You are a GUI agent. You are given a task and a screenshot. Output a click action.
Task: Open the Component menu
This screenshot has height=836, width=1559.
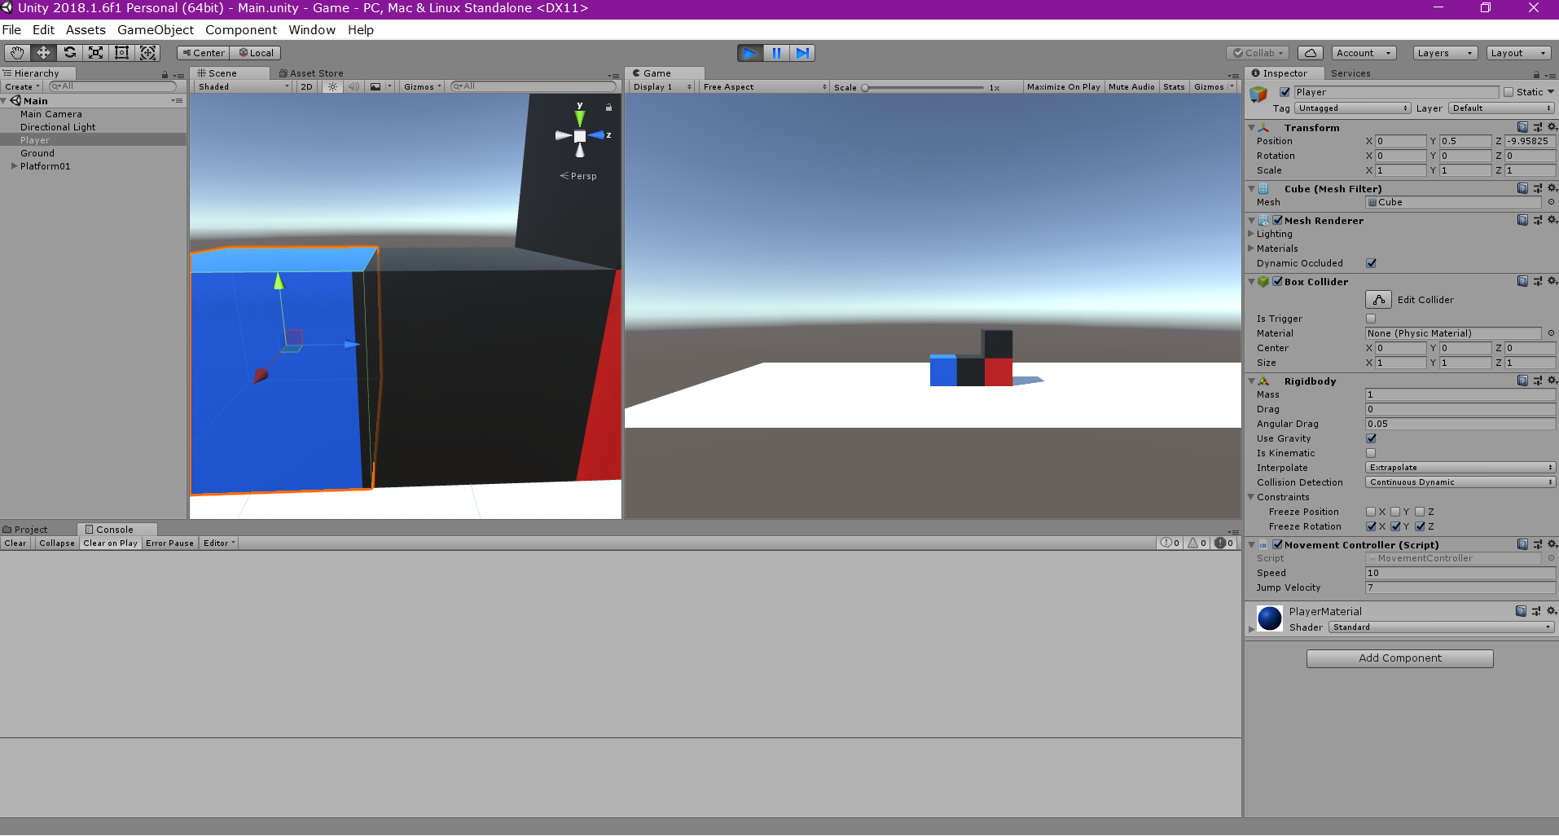pyautogui.click(x=241, y=30)
